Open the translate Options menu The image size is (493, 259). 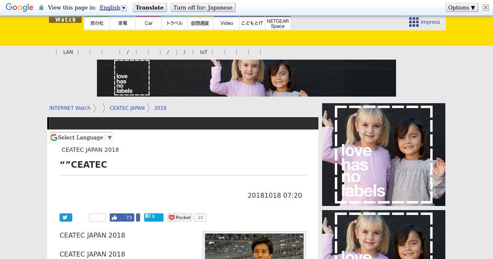point(462,7)
